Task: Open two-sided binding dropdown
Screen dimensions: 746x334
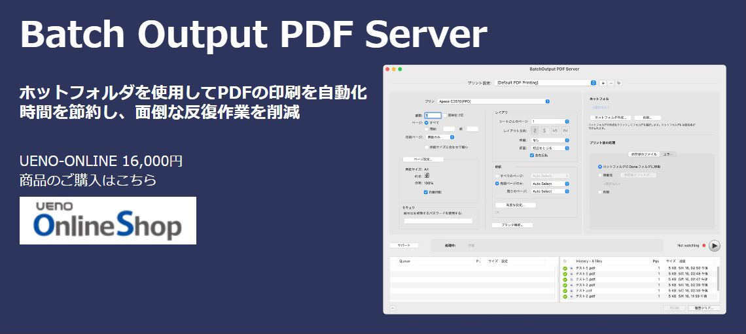Action: (x=550, y=148)
